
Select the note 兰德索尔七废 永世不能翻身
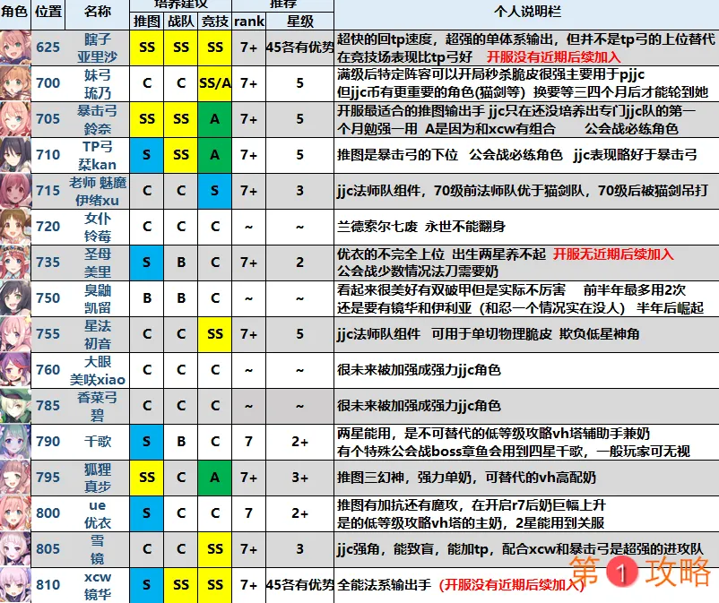[421, 227]
